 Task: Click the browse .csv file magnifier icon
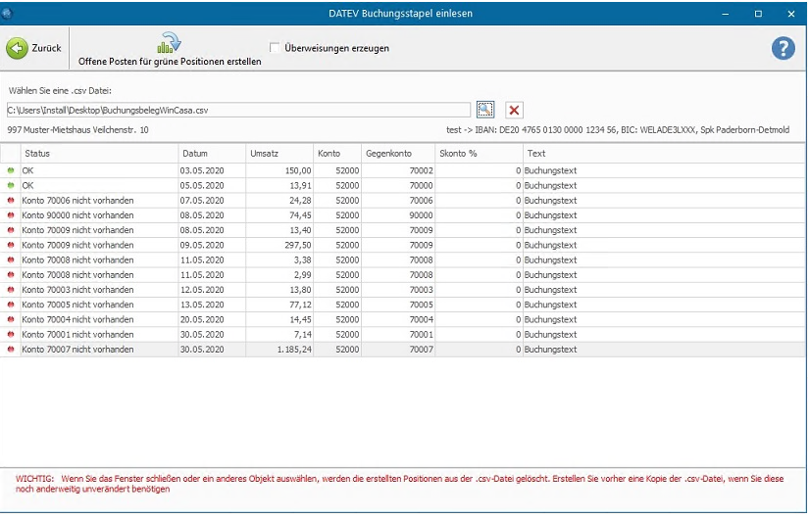point(485,110)
